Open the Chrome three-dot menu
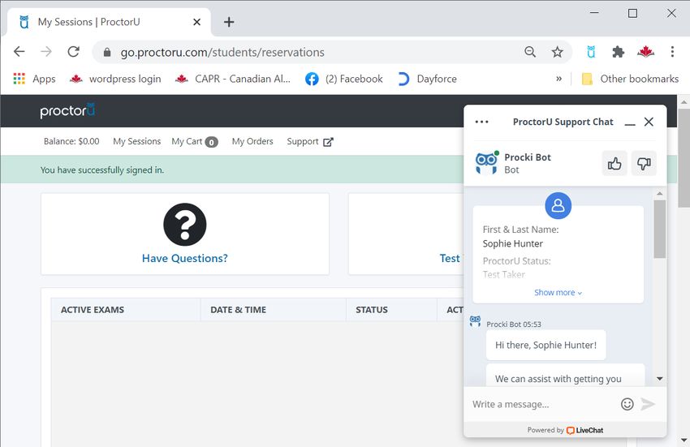Screen dimensions: 690x447 (672, 52)
